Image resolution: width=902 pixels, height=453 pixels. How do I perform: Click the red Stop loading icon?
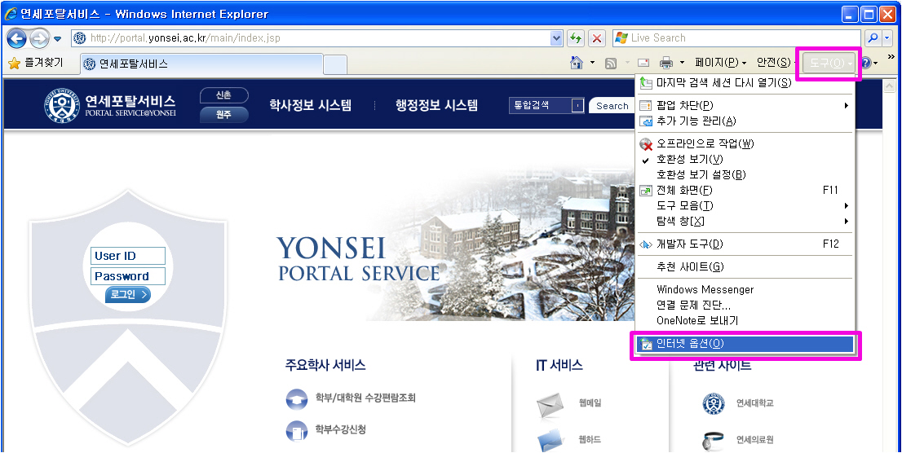[597, 38]
